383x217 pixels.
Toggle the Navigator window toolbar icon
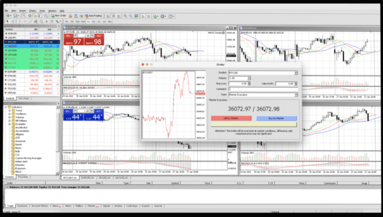[x=35, y=16]
